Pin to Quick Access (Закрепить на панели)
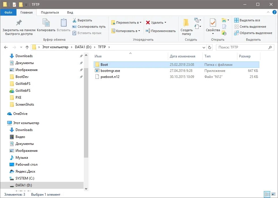Image resolution: width=278 pixels, height=198 pixels. click(x=19, y=27)
